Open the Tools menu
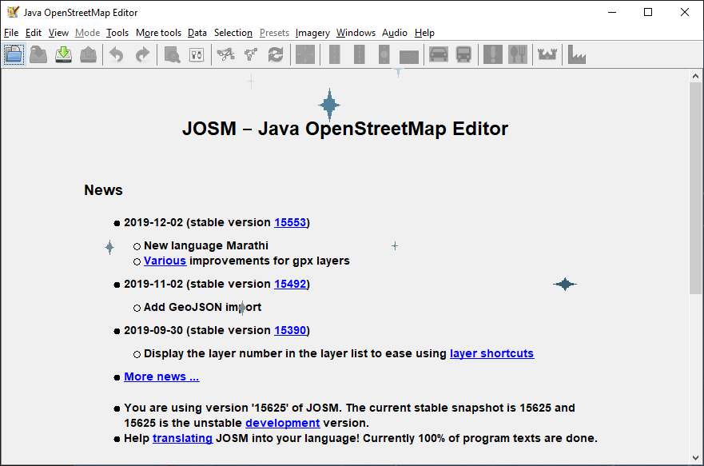 117,33
